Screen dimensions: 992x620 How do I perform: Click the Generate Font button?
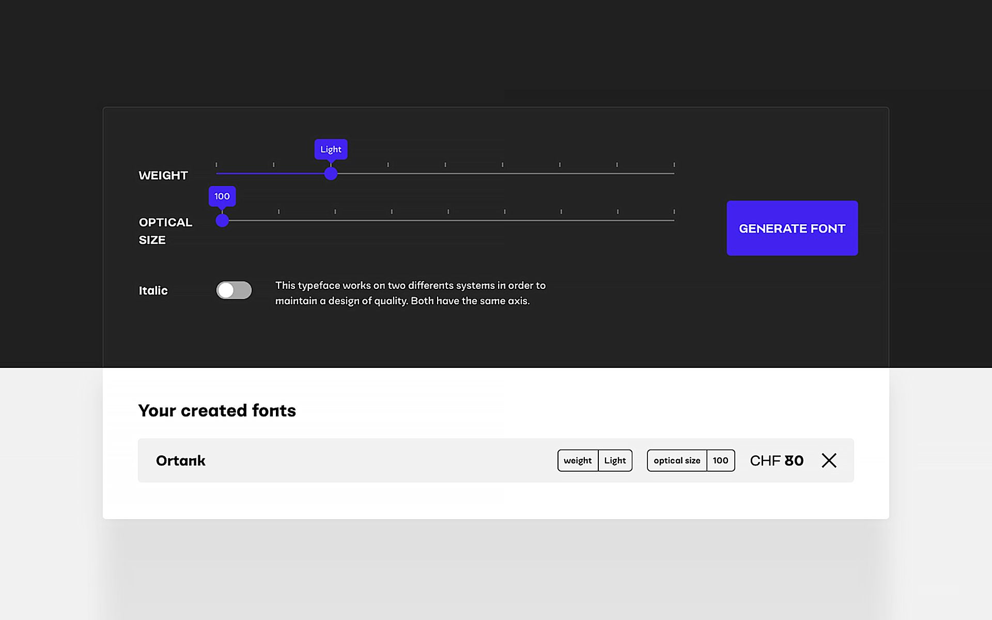(792, 228)
